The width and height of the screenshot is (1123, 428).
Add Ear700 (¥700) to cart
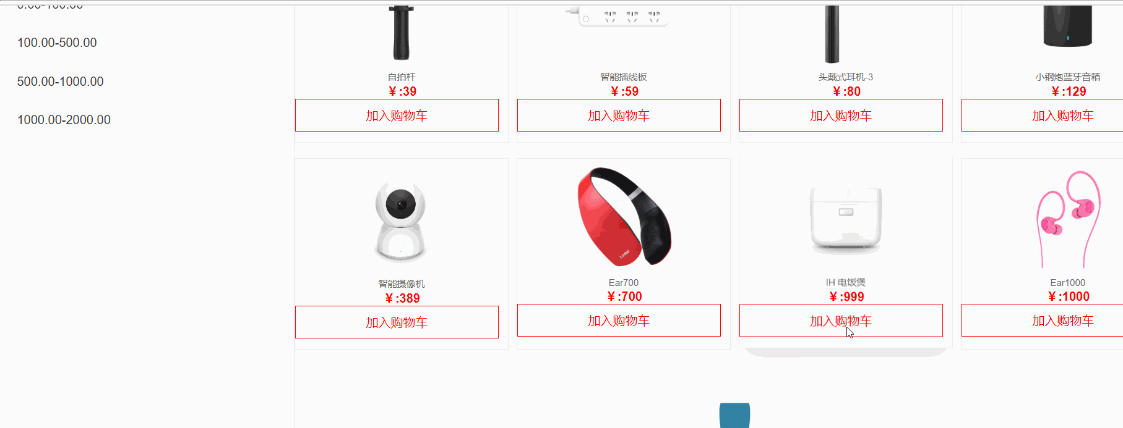[619, 321]
